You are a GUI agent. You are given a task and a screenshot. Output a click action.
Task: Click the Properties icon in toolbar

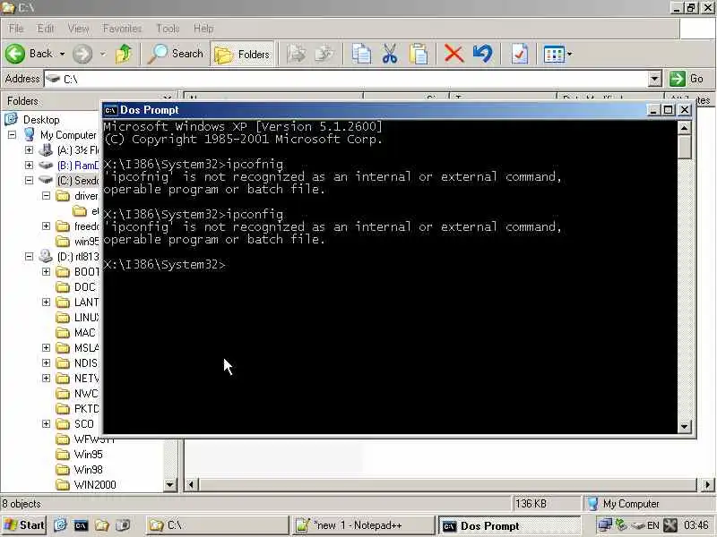pos(520,54)
